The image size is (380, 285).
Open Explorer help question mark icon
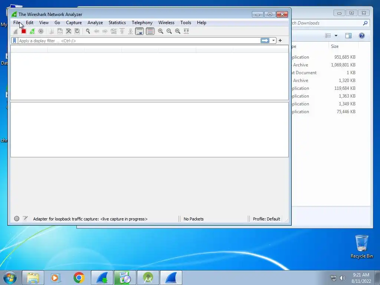361,36
